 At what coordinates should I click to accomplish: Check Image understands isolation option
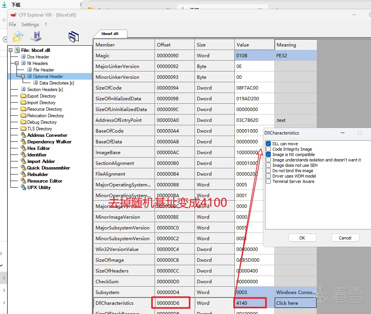click(268, 160)
